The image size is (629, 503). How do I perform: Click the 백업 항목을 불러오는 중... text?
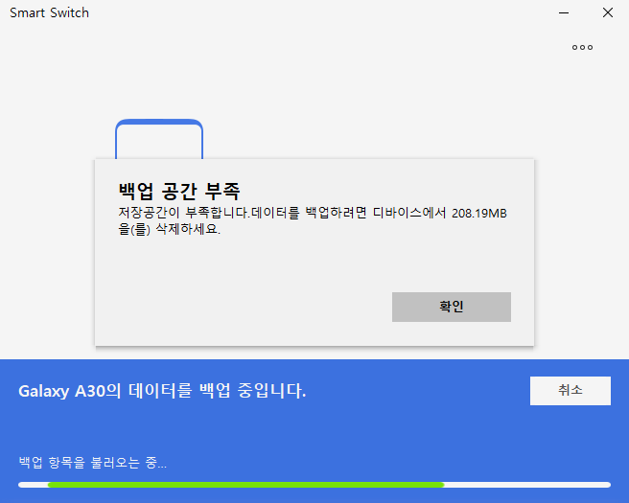92,463
